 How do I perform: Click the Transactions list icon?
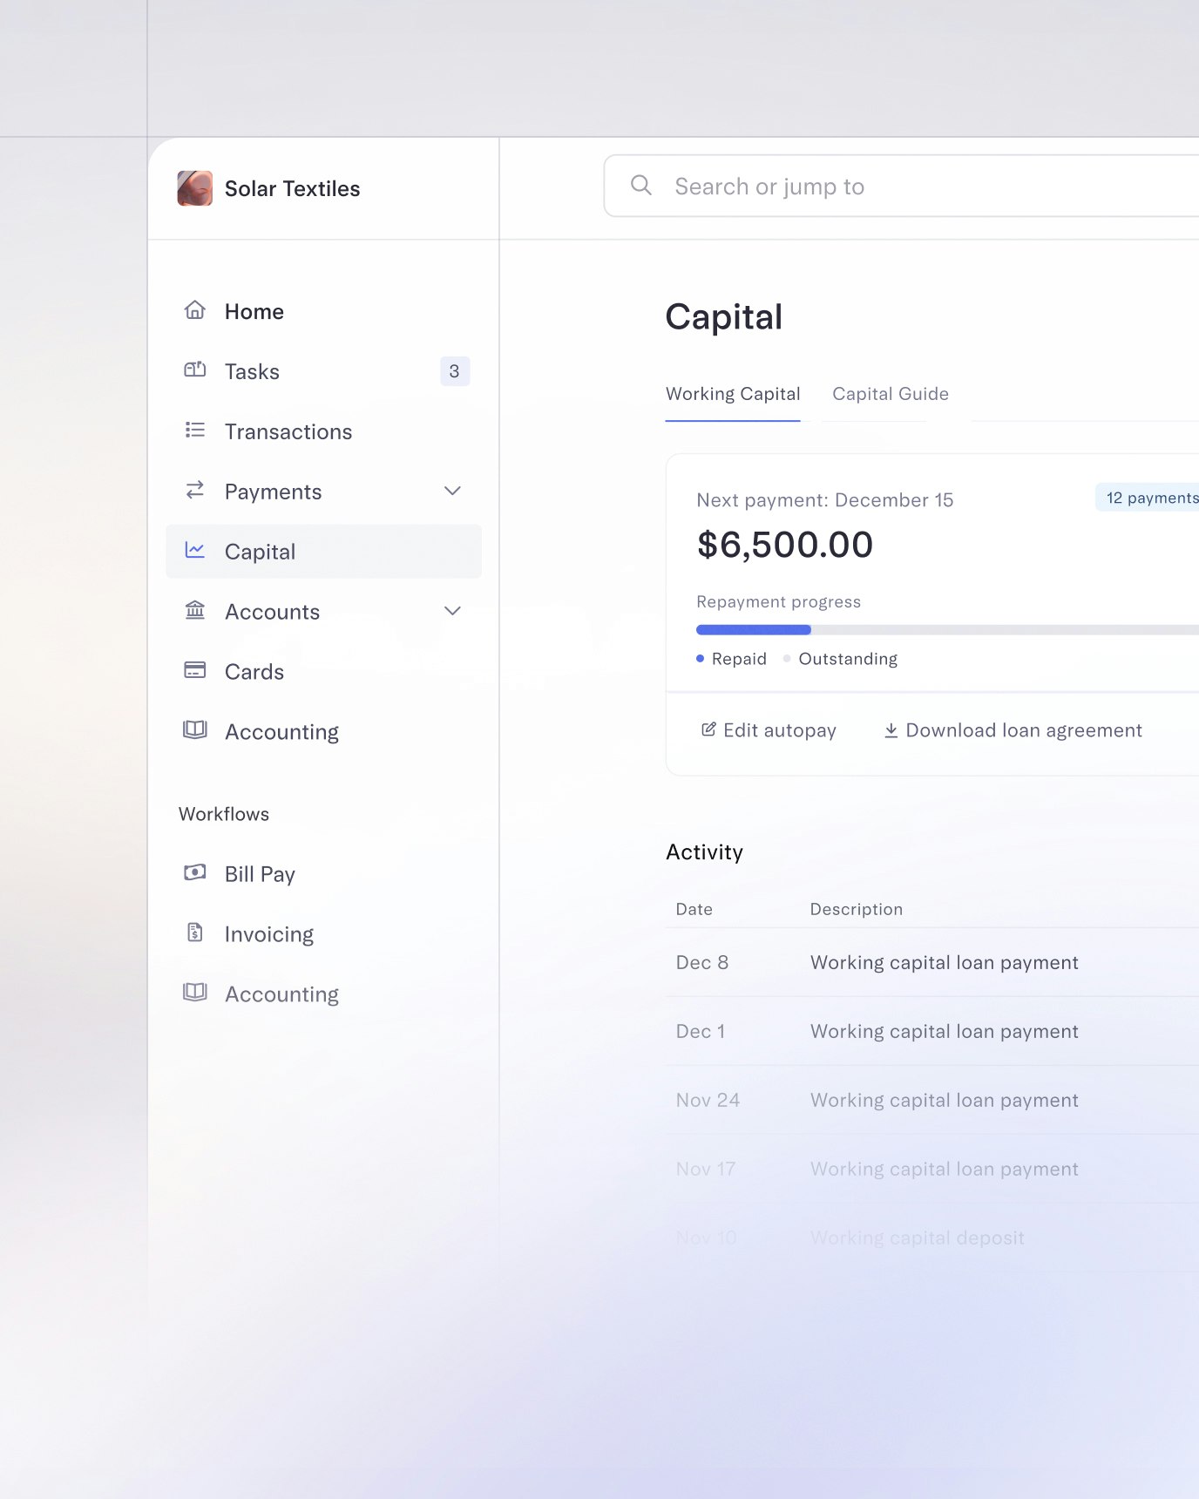[195, 431]
